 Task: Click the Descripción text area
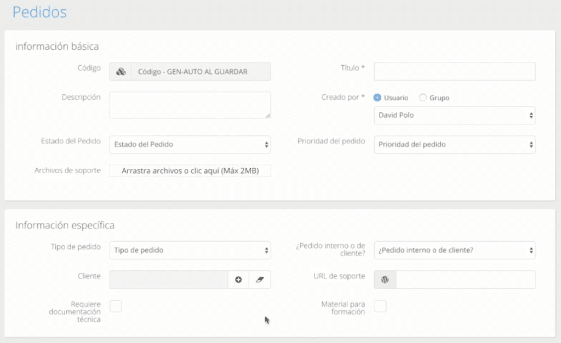point(190,105)
